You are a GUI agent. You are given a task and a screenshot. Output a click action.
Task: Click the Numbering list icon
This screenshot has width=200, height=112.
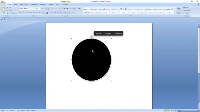click(x=57, y=9)
